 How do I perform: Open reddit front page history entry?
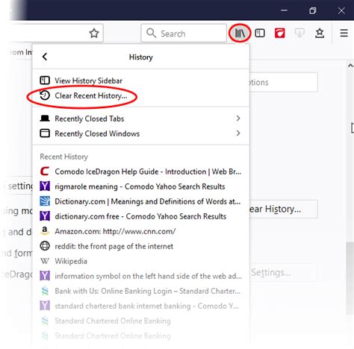click(141, 246)
